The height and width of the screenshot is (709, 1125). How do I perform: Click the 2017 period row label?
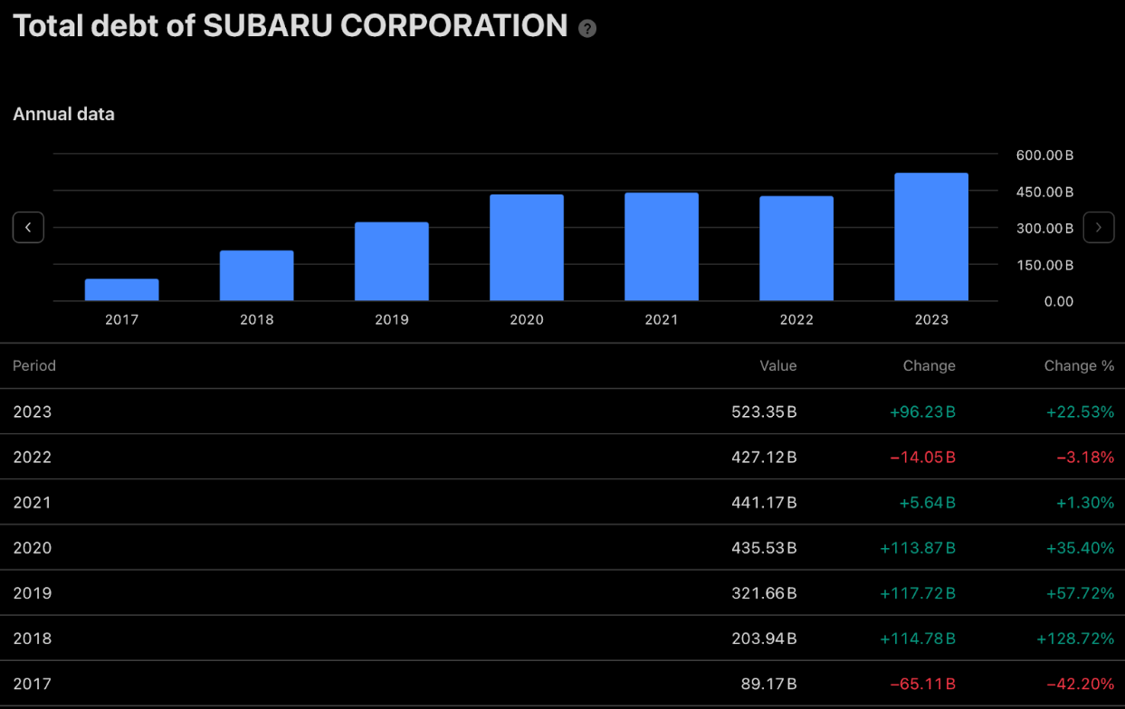(33, 684)
